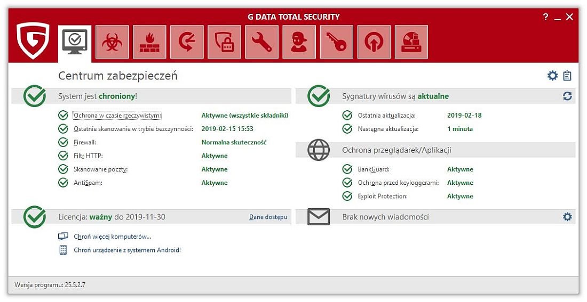Open settings gear next to Centrum zabezpieczeń
This screenshot has height=302, width=587.
coord(552,76)
